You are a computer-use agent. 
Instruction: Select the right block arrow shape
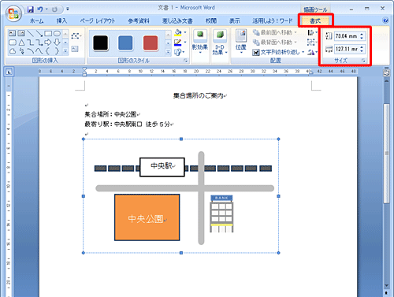(48, 43)
